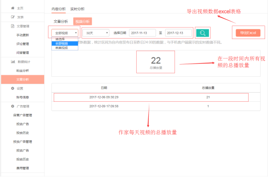
Task: Click the document icon beside 文章管理
Action: click(13, 26)
